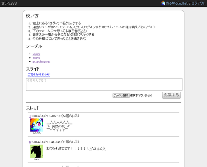207x167 pixels.
Task: Click the スライド heading
Action: pyautogui.click(x=33, y=69)
